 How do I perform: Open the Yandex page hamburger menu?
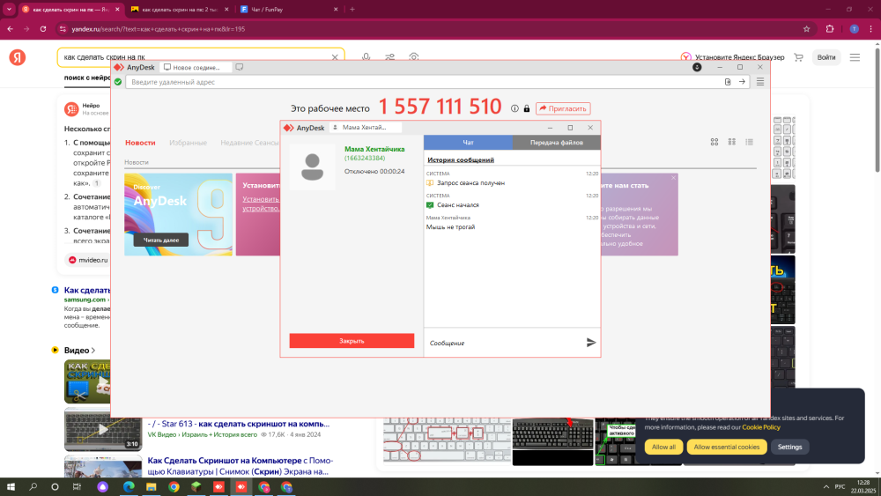855,57
